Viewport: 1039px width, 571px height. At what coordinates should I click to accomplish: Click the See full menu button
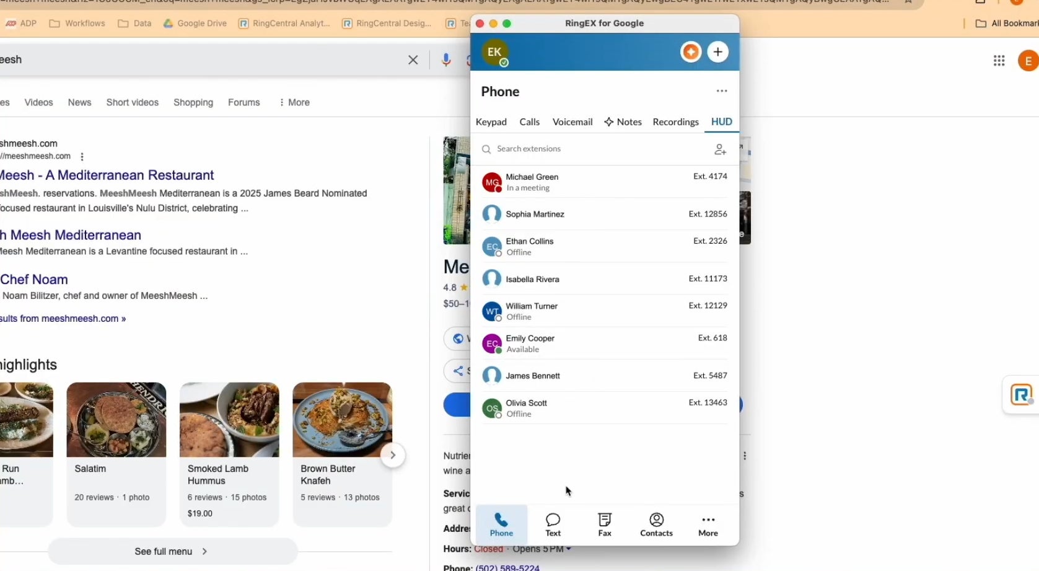170,551
